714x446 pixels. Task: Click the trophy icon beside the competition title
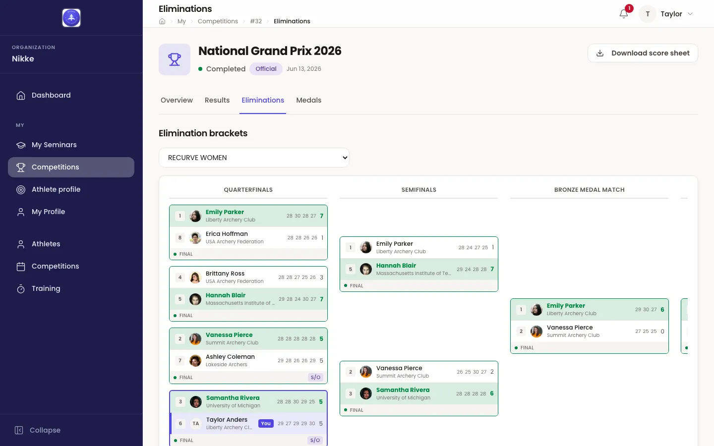coord(175,59)
